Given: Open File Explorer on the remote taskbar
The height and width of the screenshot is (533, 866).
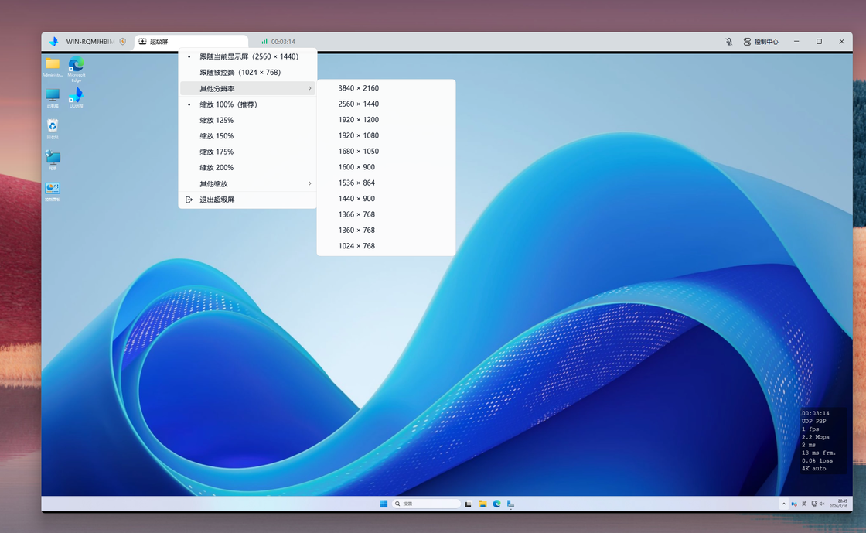Looking at the screenshot, I should pos(482,504).
